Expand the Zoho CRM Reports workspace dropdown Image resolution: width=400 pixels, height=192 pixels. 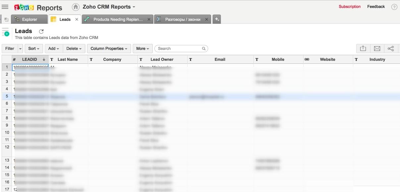(134, 7)
